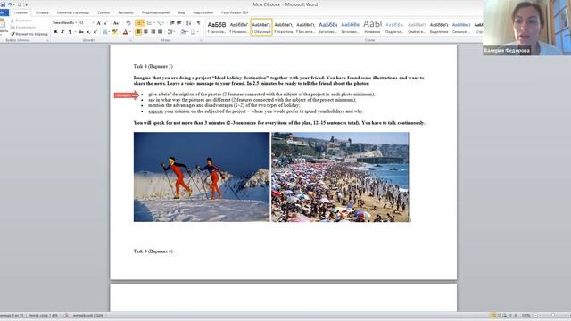Open the Change Case (Aa) menu

(x=116, y=23)
